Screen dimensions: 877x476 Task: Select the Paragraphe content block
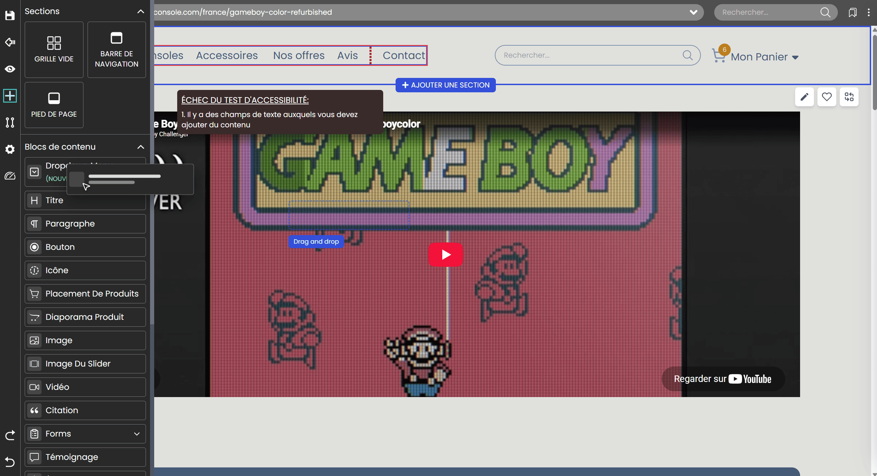coord(85,224)
